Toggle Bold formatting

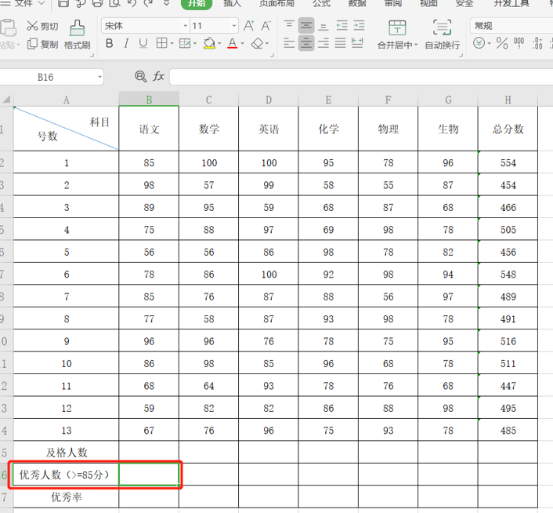click(x=110, y=43)
